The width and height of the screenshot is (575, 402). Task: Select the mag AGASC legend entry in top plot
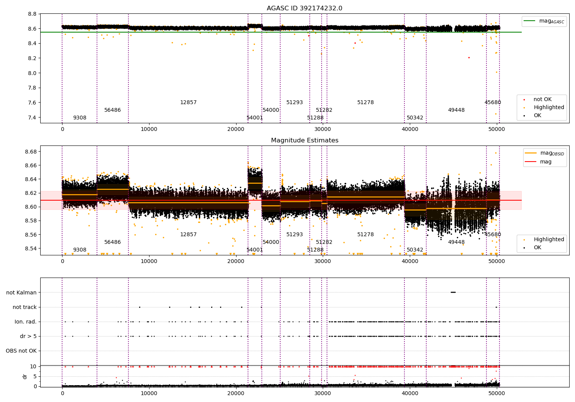pos(544,21)
